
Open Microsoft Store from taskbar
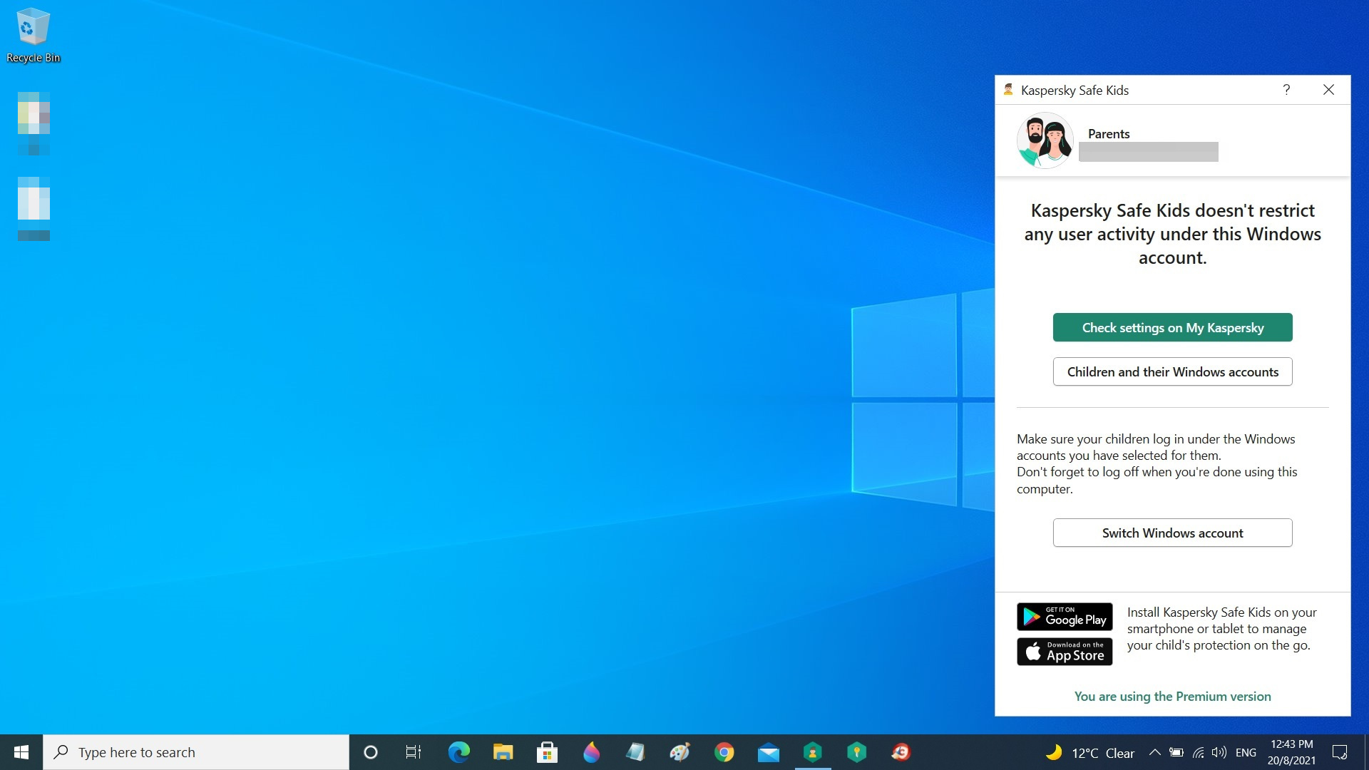click(x=547, y=752)
